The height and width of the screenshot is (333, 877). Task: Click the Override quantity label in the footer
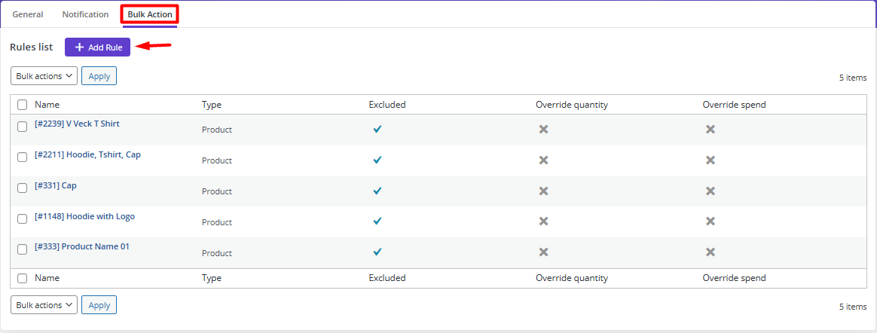572,278
